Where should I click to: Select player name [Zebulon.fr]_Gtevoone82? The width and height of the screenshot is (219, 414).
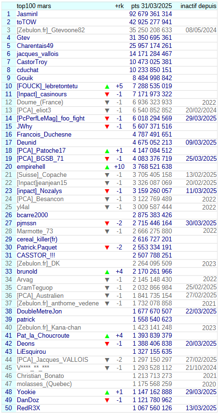point(51,30)
